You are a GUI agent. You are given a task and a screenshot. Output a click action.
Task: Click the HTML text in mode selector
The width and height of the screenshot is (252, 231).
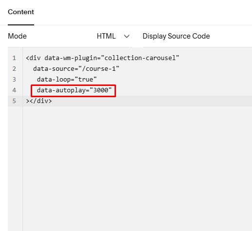click(x=106, y=36)
